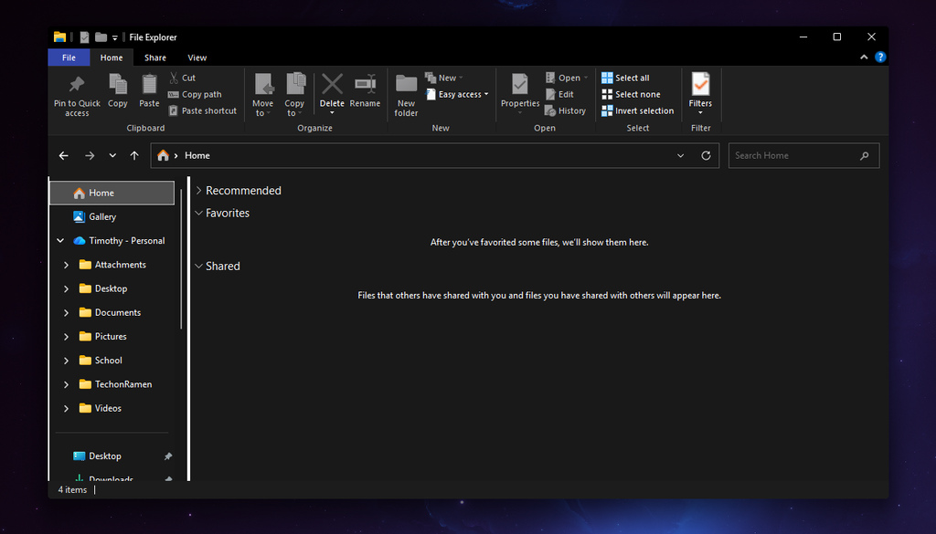Open Customize Quick Access Toolbar dropdown
936x534 pixels.
tap(114, 37)
